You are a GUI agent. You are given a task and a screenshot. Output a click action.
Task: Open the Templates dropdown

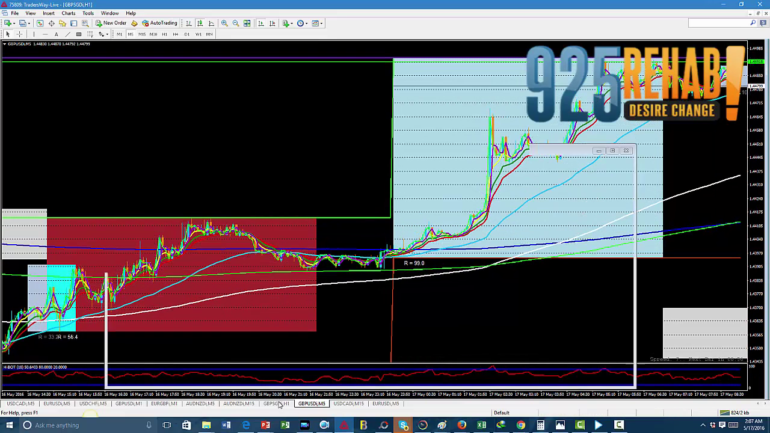coord(316,23)
